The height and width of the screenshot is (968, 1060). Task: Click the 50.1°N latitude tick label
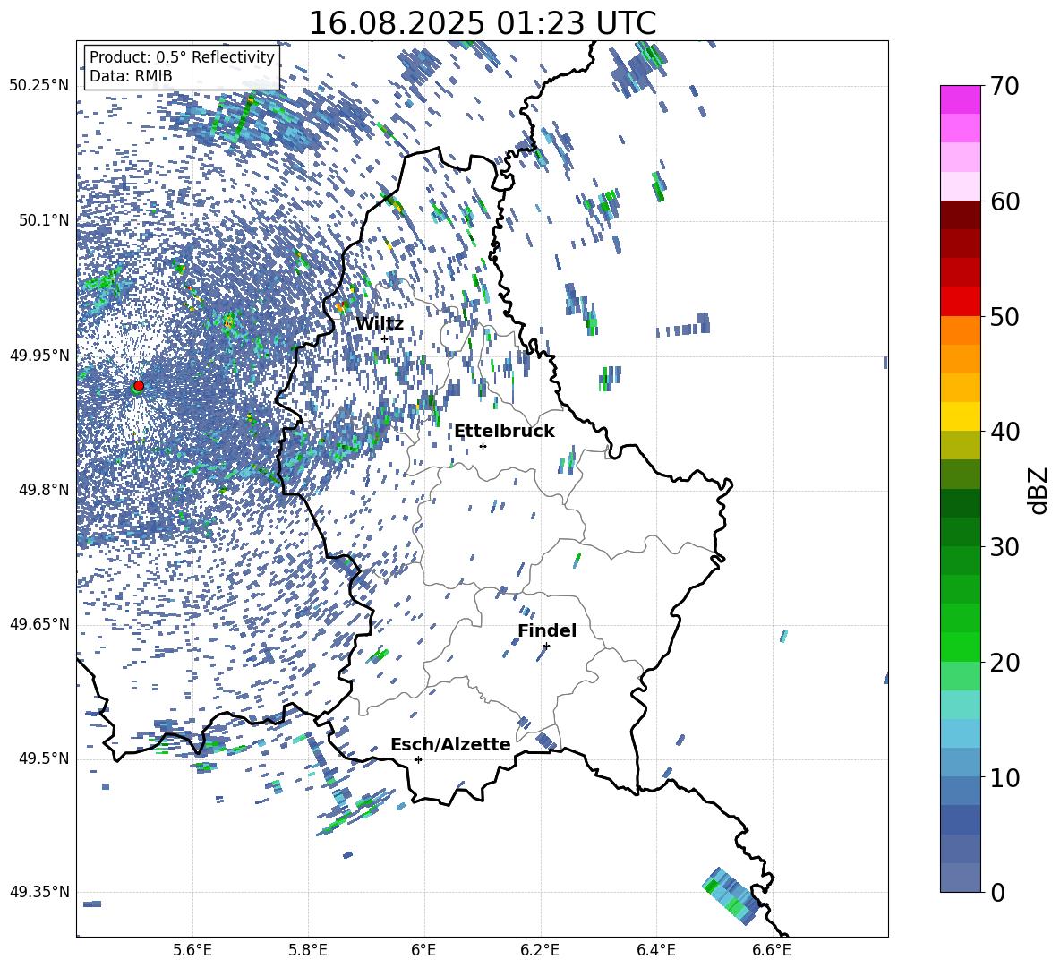[x=44, y=220]
